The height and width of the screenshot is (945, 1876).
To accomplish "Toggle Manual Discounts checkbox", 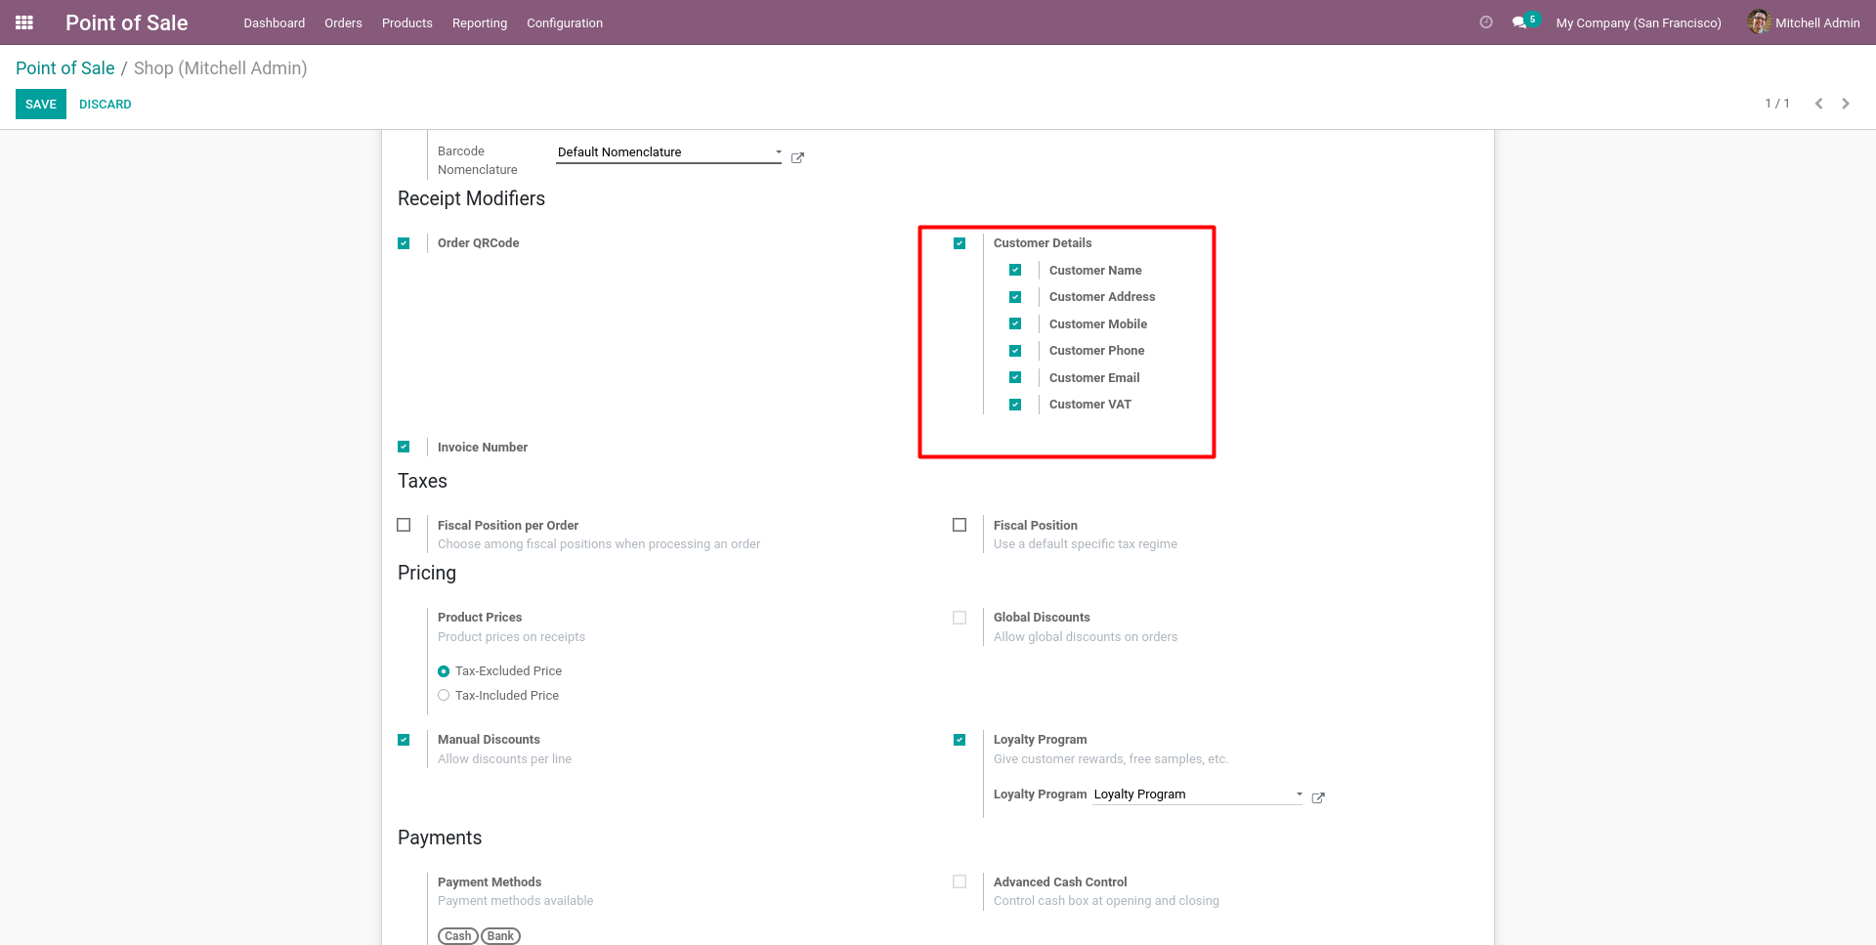I will click(x=404, y=740).
